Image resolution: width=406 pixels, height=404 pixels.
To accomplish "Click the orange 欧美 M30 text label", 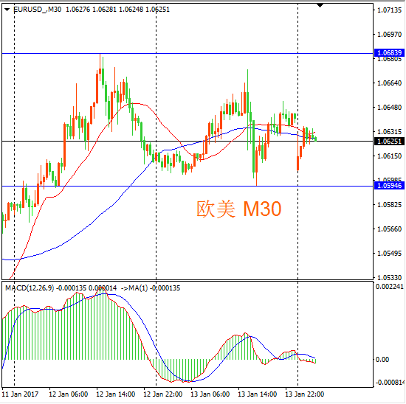I will (238, 209).
